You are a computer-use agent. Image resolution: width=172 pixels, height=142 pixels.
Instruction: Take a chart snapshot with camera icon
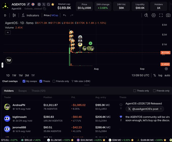tap(168, 15)
